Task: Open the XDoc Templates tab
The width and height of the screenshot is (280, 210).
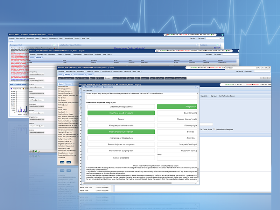Action: click(x=79, y=75)
